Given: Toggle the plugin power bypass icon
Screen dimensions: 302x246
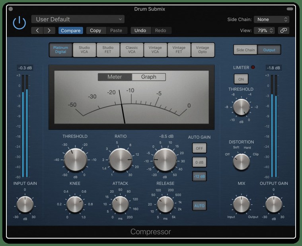Looking at the screenshot, I should coord(19,23).
